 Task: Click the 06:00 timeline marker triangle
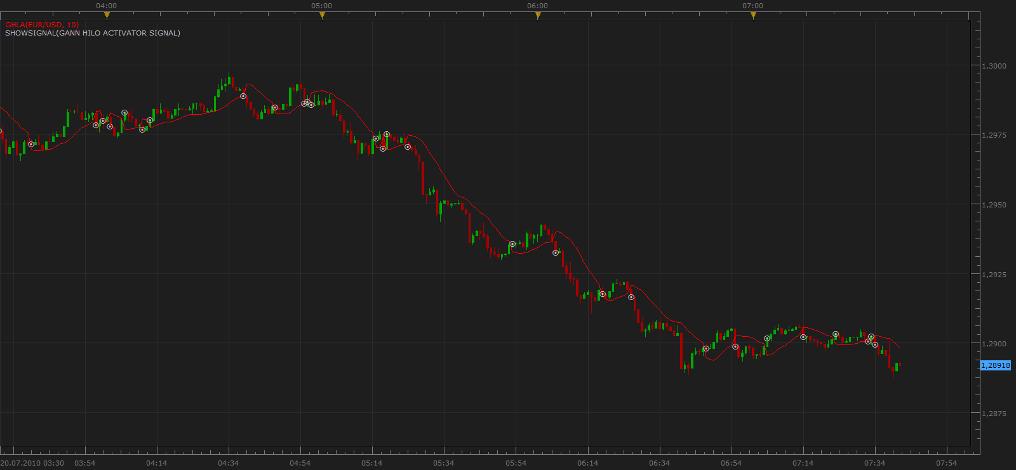click(x=538, y=15)
